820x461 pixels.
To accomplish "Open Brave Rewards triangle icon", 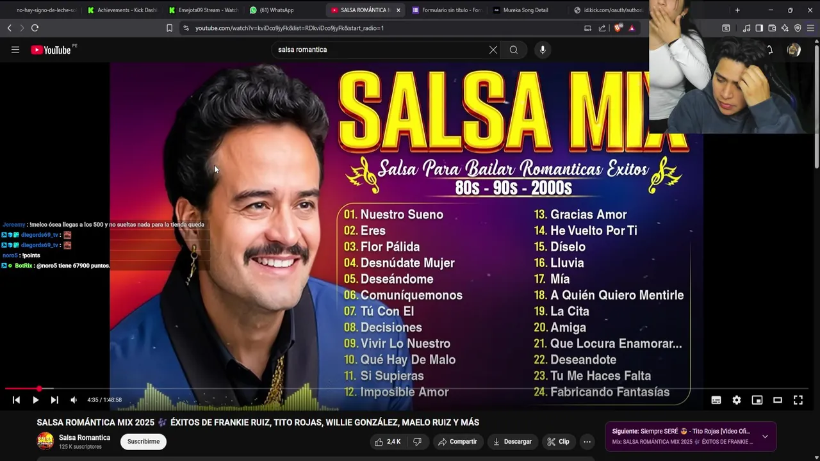I will [632, 28].
